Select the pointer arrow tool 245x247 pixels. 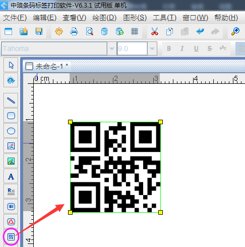11,65
